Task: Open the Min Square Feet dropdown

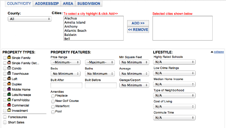Action: tap(134, 62)
